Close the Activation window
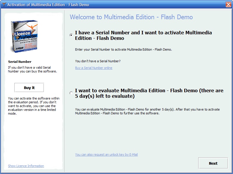This screenshot has height=174, width=233. point(228,5)
